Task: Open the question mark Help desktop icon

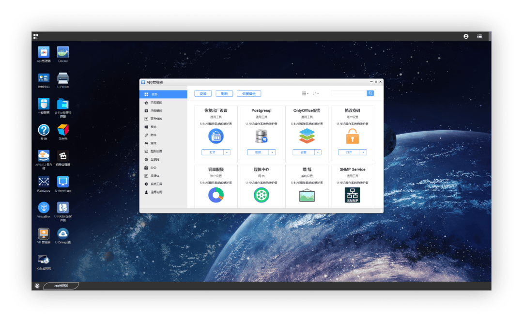Action: [44, 130]
